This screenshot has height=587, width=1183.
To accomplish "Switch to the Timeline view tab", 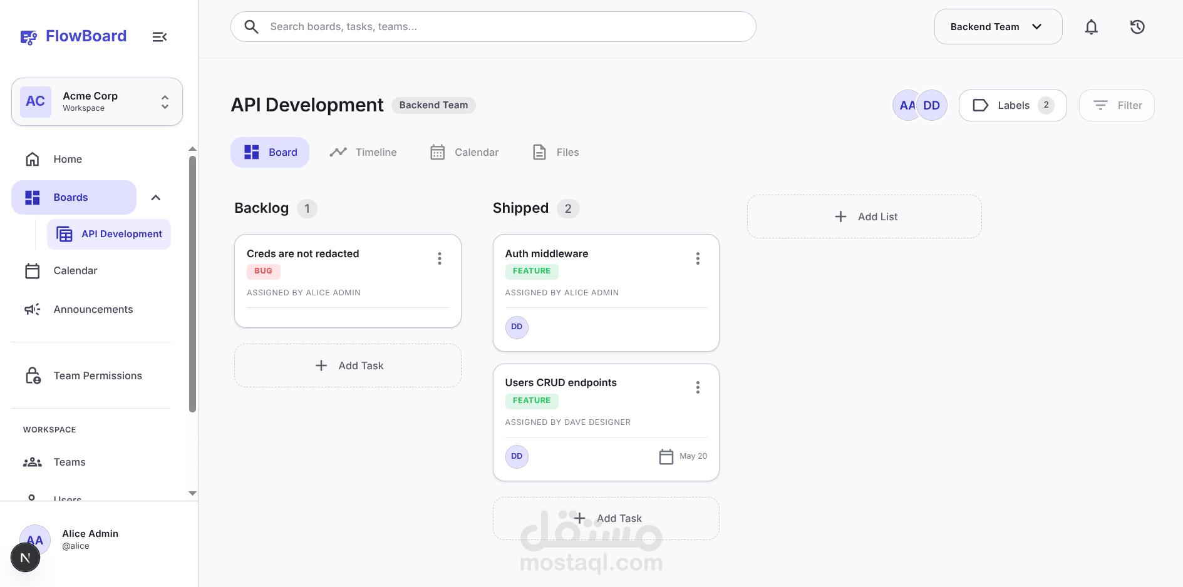I will [363, 152].
